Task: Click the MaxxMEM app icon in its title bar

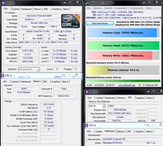Action: tap(87, 3)
